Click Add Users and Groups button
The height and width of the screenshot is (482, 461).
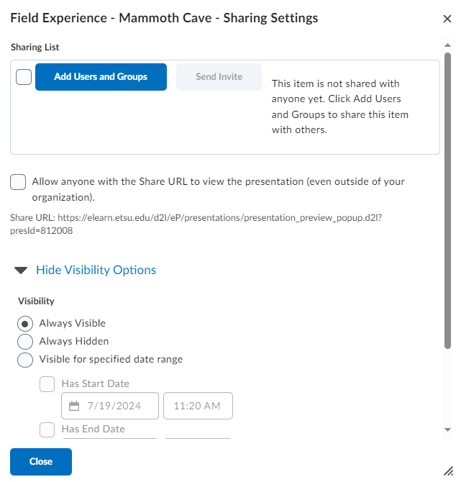click(101, 77)
